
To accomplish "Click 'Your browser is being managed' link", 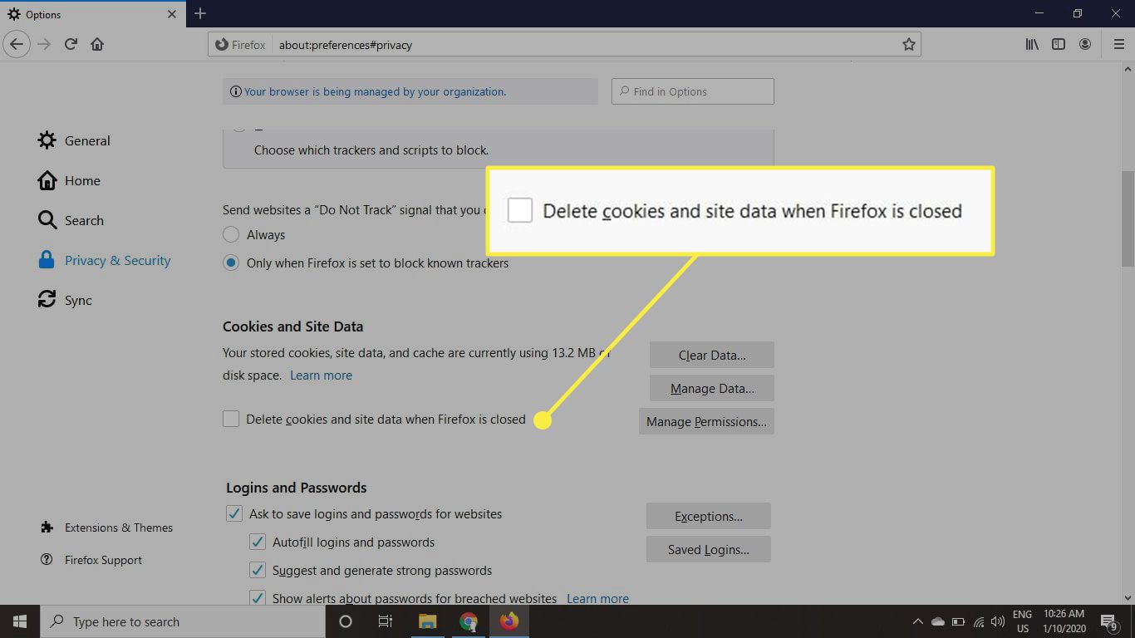I will [x=375, y=91].
